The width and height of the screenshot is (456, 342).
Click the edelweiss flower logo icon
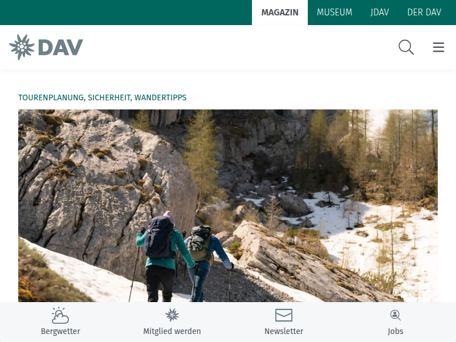pyautogui.click(x=22, y=47)
